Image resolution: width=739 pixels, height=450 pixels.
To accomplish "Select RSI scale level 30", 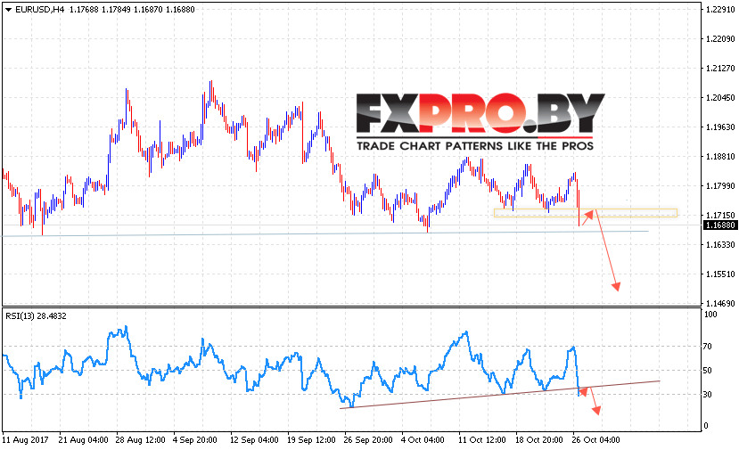I will tap(708, 395).
